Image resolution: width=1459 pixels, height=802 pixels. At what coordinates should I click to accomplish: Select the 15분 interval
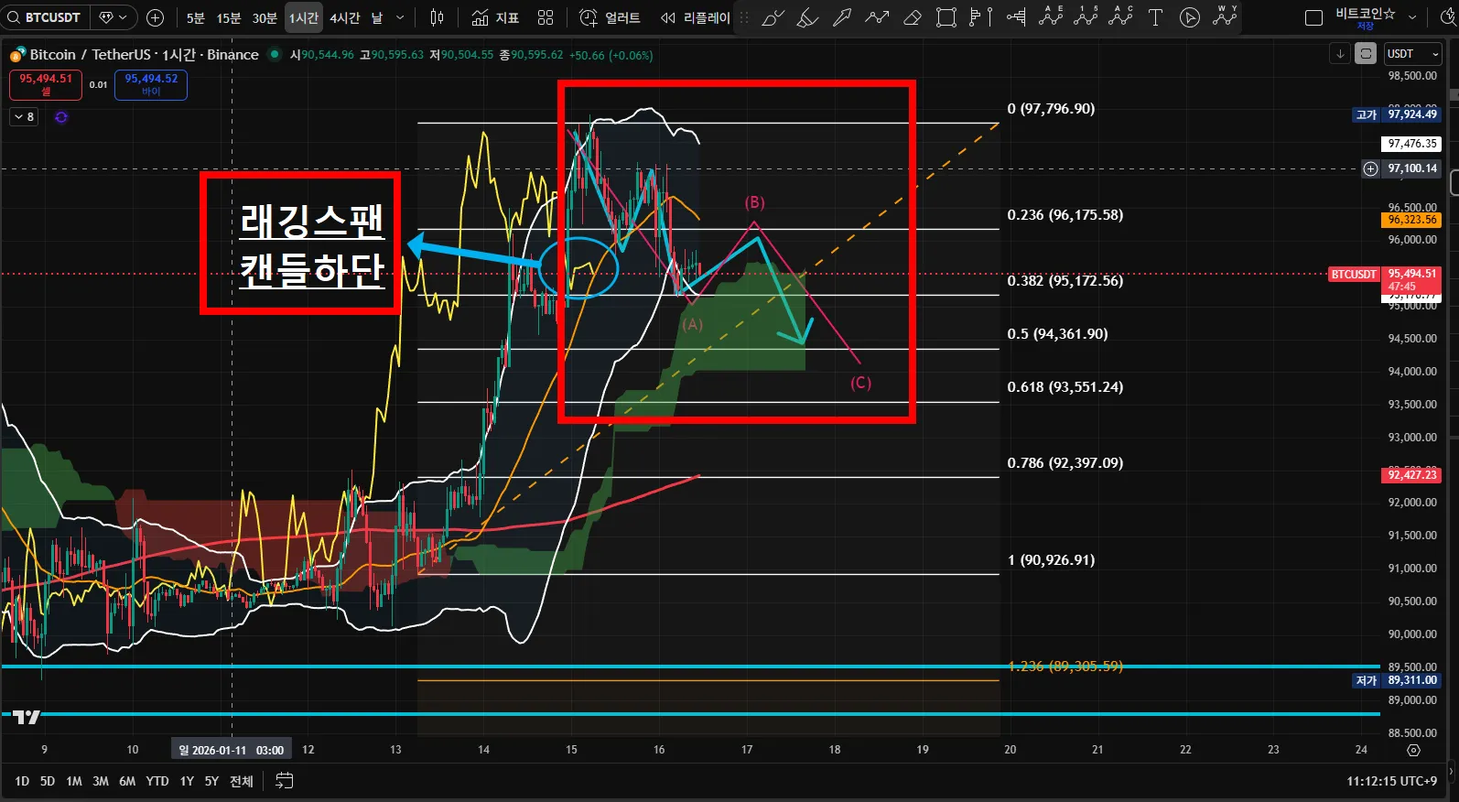click(229, 17)
